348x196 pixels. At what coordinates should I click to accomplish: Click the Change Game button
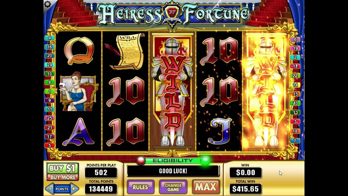[x=173, y=187]
